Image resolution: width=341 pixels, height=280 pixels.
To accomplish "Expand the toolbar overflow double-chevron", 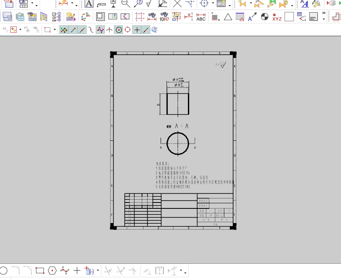I will click(x=324, y=13).
